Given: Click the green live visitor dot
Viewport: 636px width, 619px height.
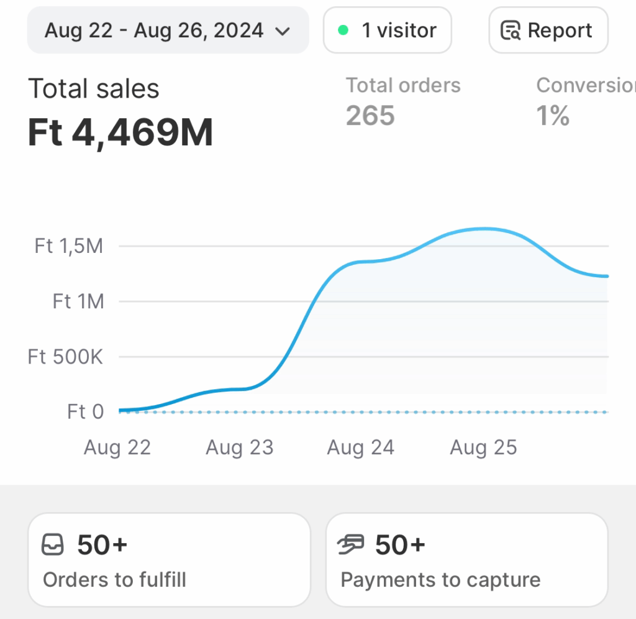Looking at the screenshot, I should click(343, 30).
